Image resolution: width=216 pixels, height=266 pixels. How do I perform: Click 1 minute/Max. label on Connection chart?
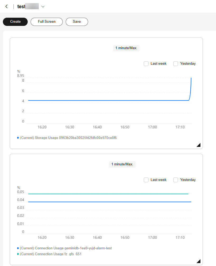click(x=122, y=164)
